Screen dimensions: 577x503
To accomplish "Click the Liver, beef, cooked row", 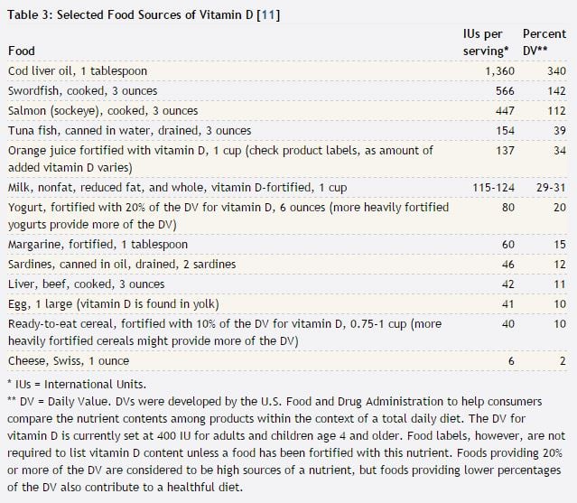I will point(287,284).
